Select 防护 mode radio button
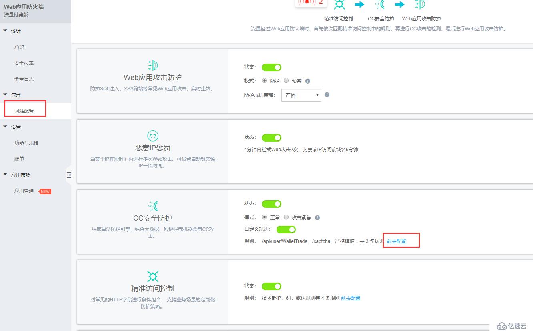This screenshot has height=331, width=533. click(264, 80)
